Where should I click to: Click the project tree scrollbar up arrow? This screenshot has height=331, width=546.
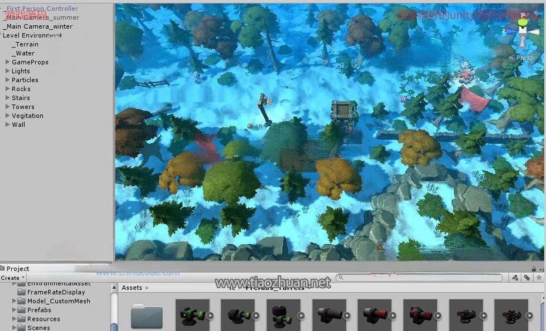click(x=114, y=288)
